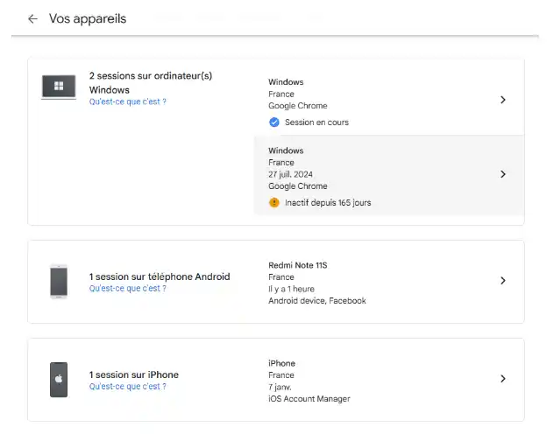Viewport: 547px width, 441px height.
Task: Open the inactive Windows session chevron
Action: click(x=502, y=174)
